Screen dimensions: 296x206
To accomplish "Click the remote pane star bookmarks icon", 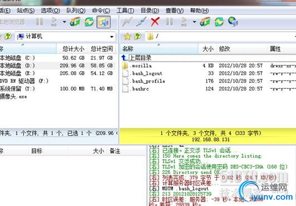I will tap(127, 37).
